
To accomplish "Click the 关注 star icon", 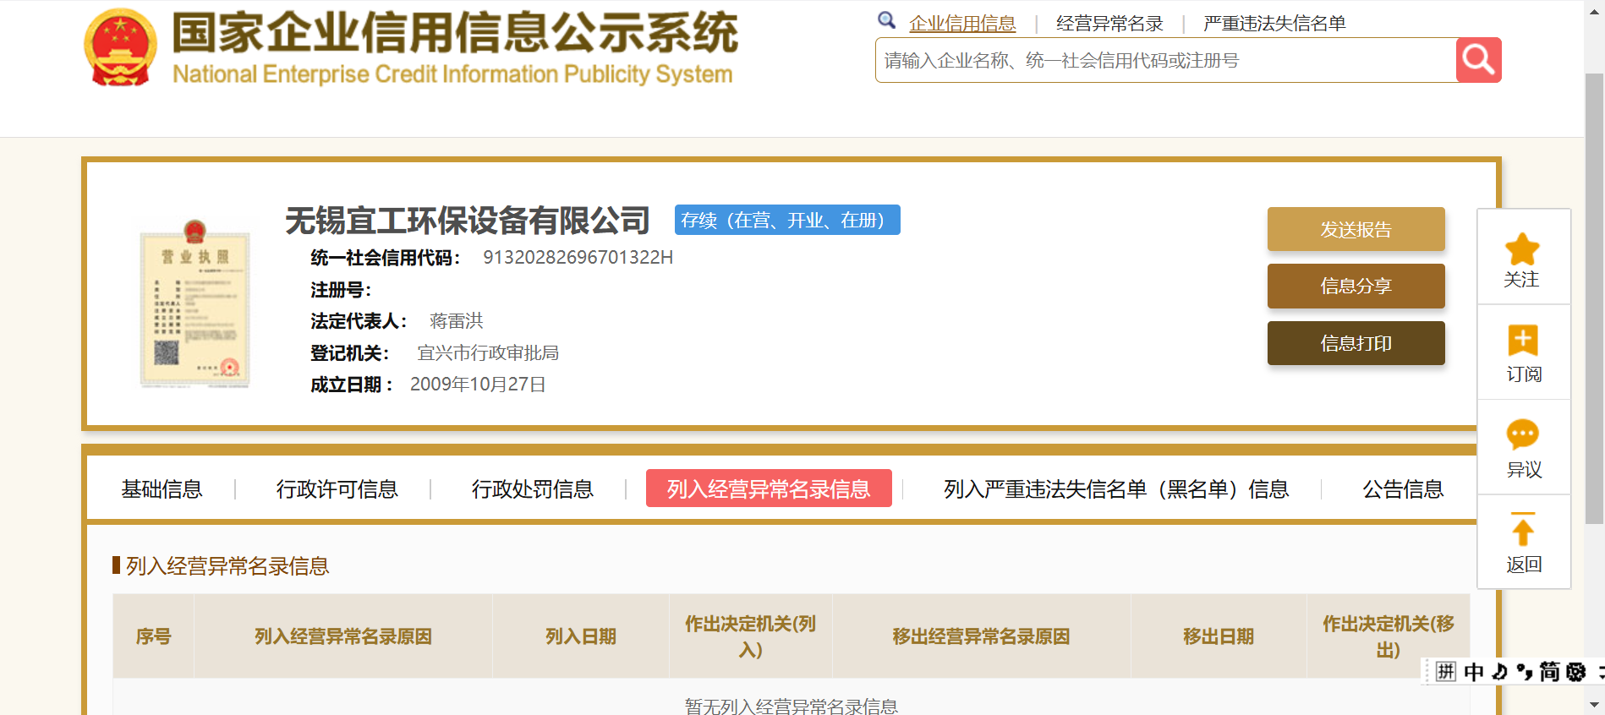I will [1522, 248].
